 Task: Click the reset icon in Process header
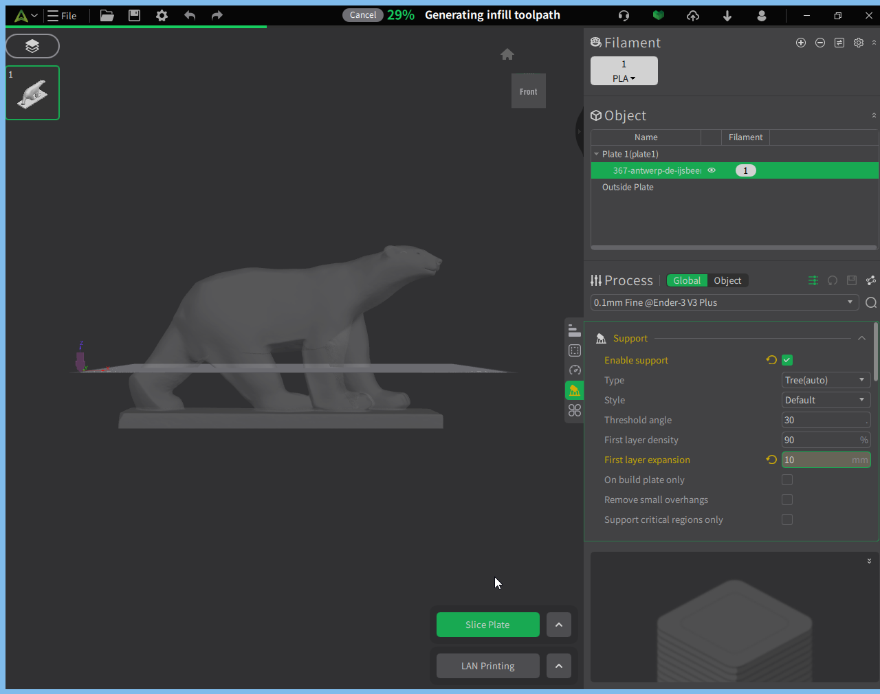833,280
